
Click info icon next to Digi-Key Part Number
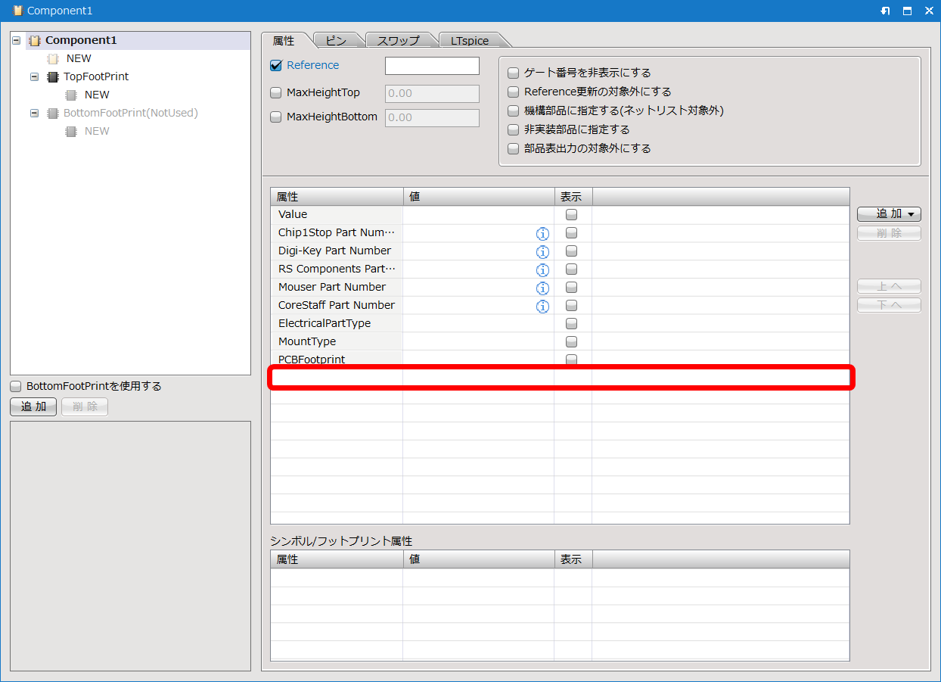tap(542, 251)
